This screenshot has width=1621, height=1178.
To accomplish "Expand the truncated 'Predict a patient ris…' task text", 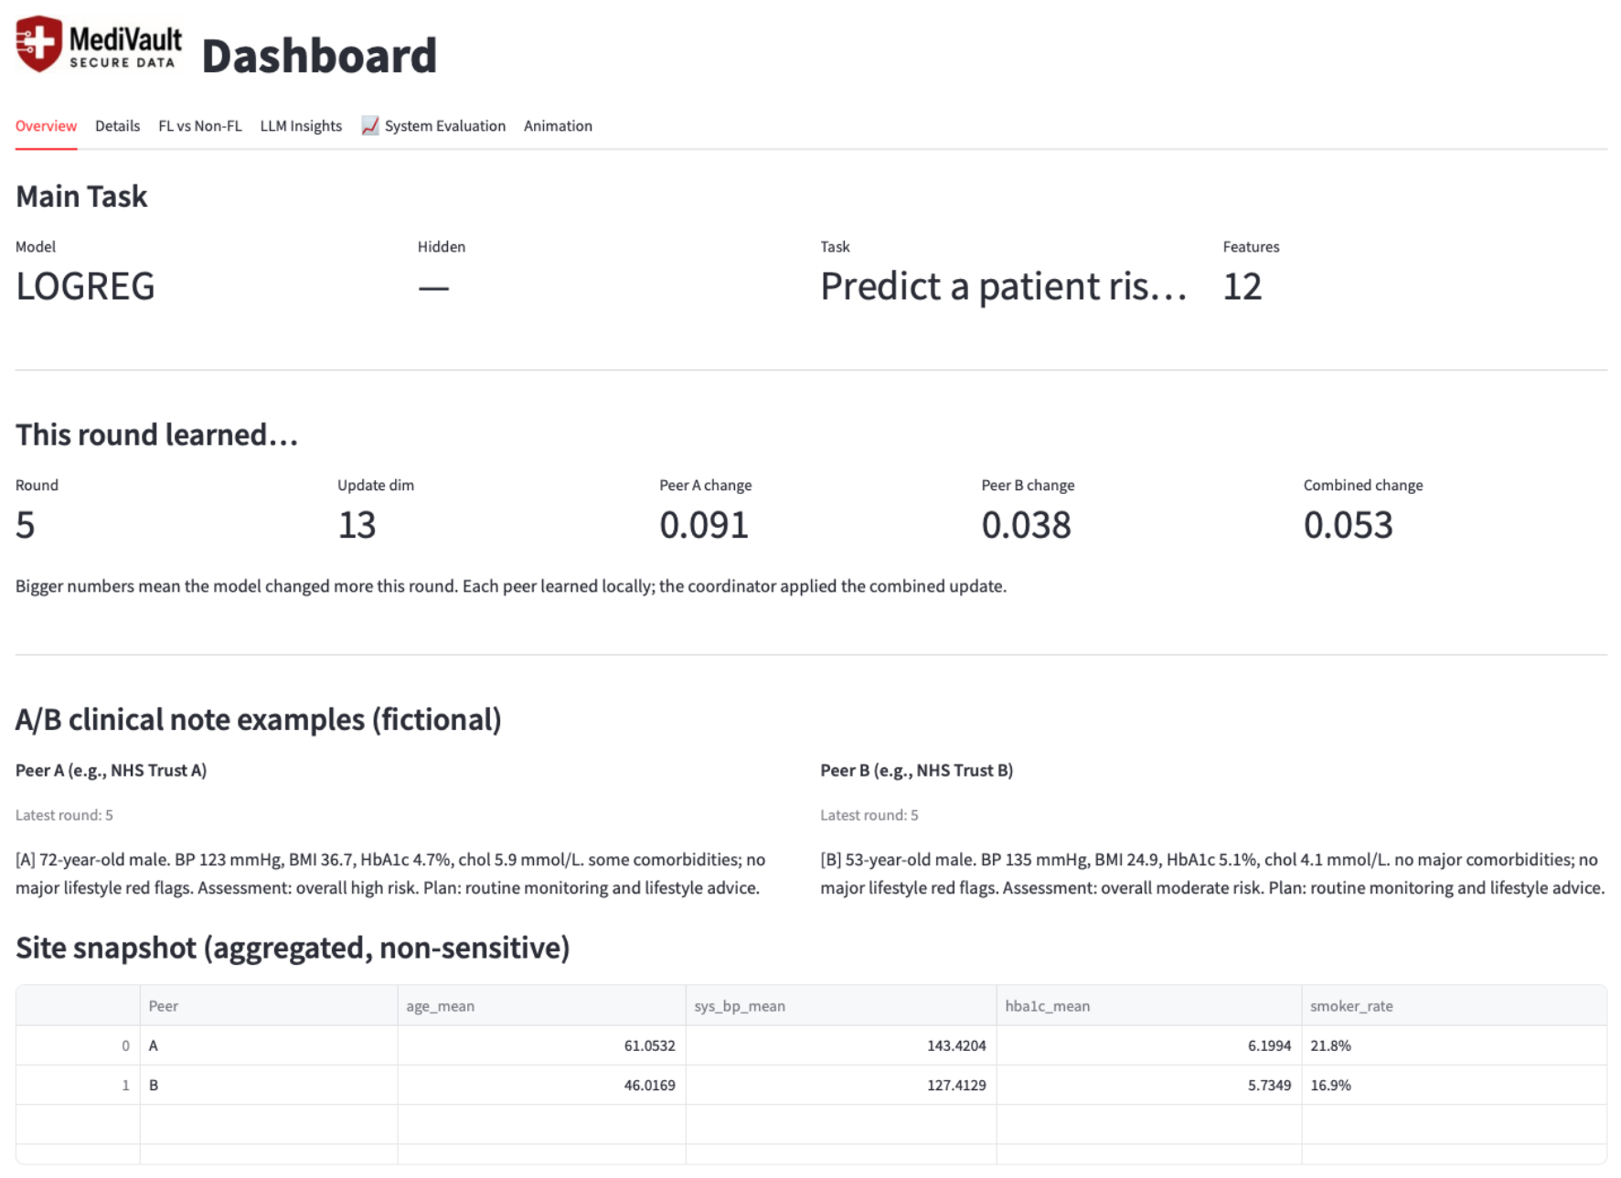I will 1003,286.
